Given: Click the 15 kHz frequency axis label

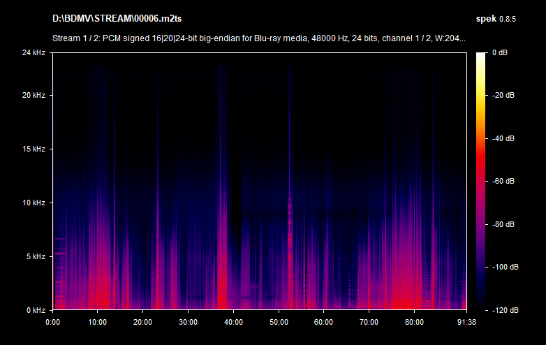Looking at the screenshot, I should click(x=34, y=149).
